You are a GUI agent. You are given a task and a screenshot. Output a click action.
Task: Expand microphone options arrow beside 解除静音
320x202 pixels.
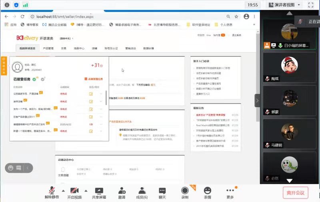coord(63,190)
